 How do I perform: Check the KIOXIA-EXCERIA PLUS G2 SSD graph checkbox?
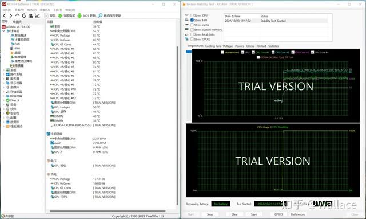258,57
